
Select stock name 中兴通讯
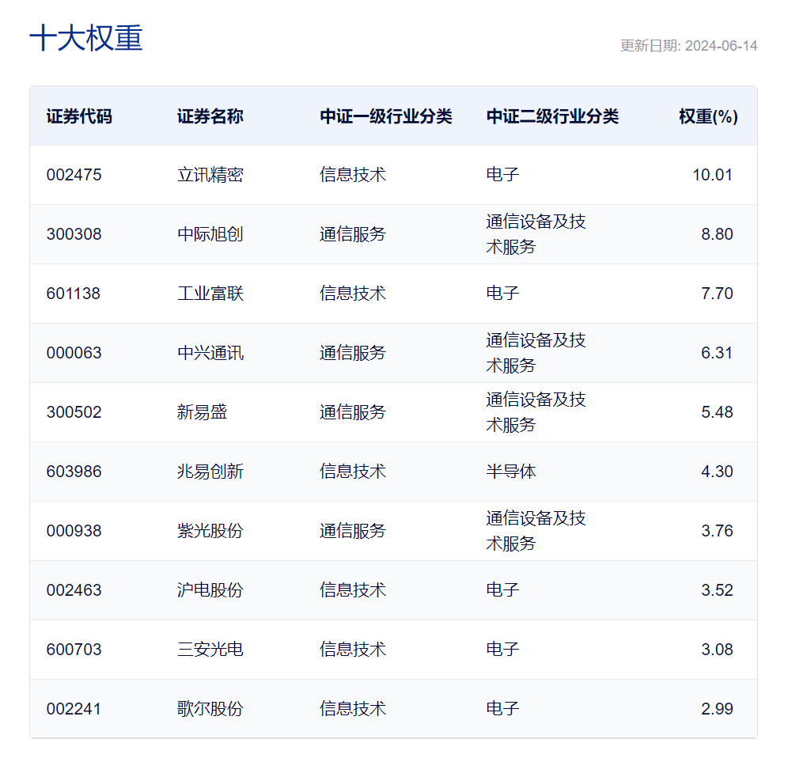(210, 353)
